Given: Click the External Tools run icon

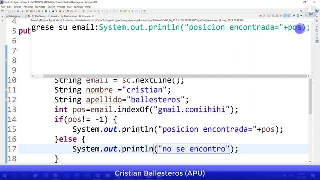Looking at the screenshot, I should (x=60, y=11).
